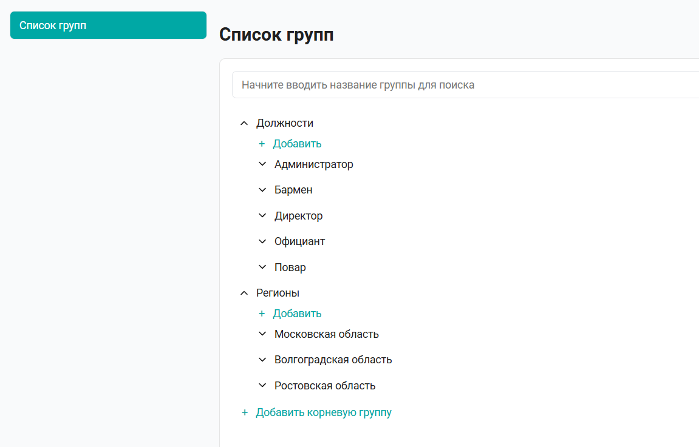The width and height of the screenshot is (699, 447).
Task: Expand the Ростовская область chevron
Action: (262, 386)
